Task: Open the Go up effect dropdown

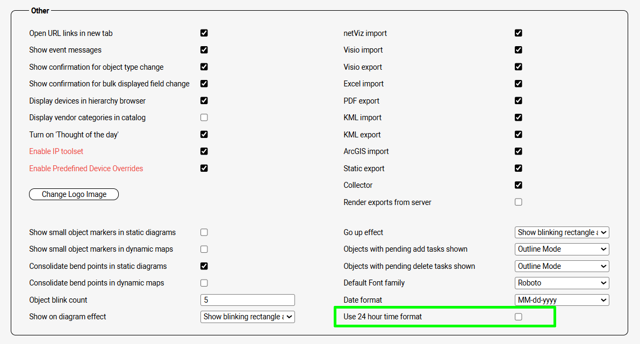Action: pos(562,232)
